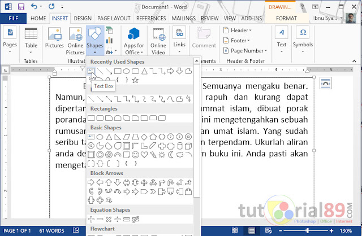362x236 pixels.
Task: Open the 130% zoom level dialog
Action: (x=346, y=231)
